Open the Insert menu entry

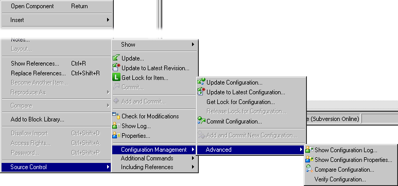57,19
